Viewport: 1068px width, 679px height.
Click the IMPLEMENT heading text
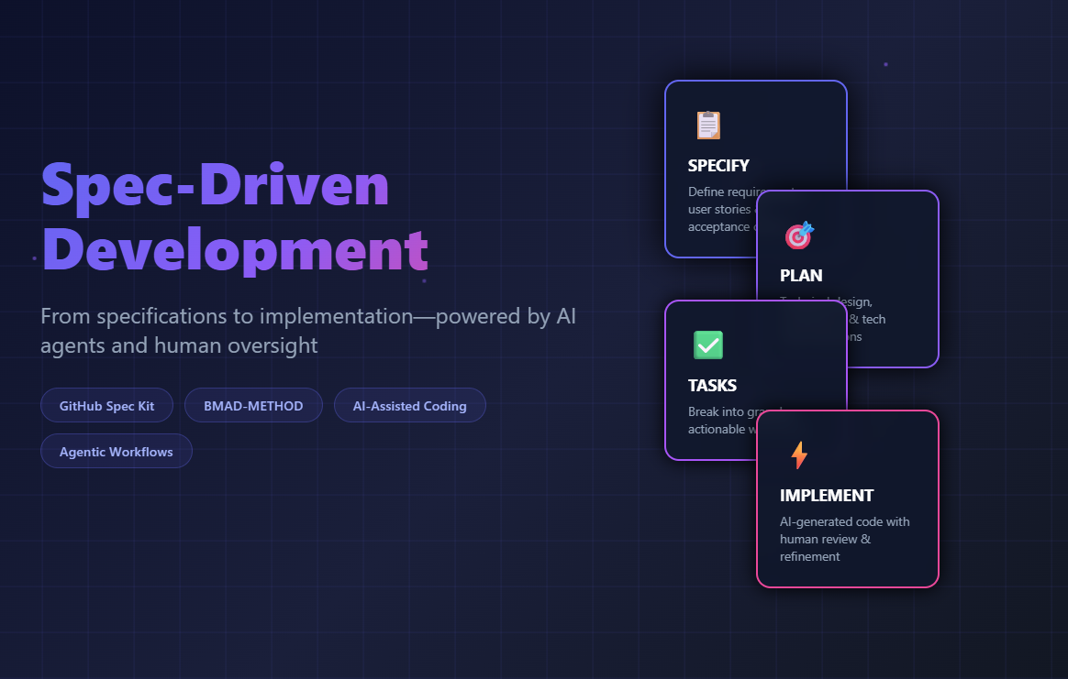click(827, 495)
